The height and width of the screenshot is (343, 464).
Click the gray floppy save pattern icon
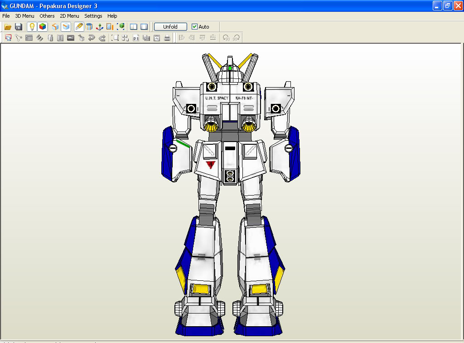(146, 38)
